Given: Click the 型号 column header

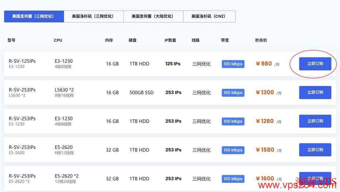Looking at the screenshot, I should click(x=11, y=40).
